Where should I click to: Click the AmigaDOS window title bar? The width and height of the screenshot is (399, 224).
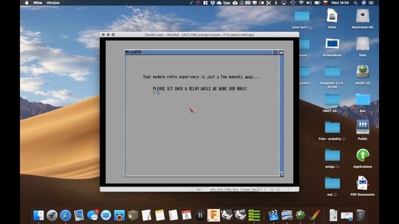(198, 52)
